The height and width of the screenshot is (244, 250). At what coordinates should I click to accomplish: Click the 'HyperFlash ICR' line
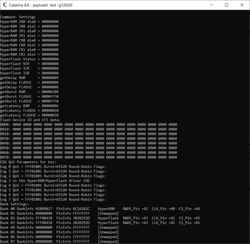point(29,68)
